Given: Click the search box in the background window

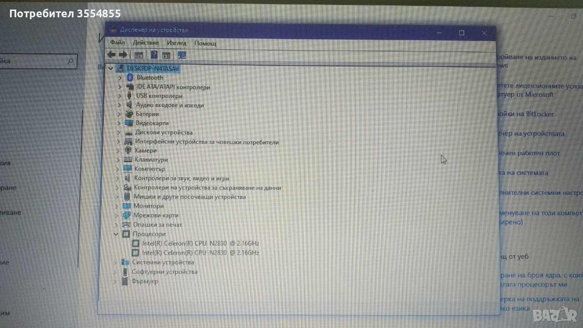Looking at the screenshot, I should (x=38, y=61).
